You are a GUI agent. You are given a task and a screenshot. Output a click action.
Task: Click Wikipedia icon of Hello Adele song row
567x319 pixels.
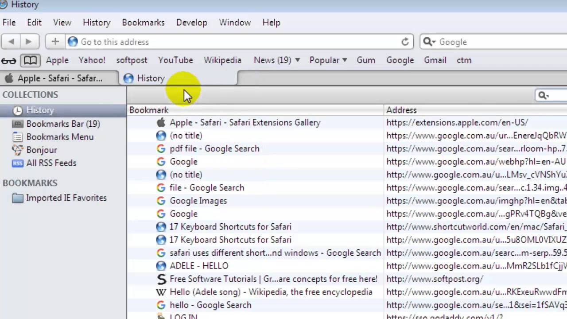pyautogui.click(x=161, y=292)
